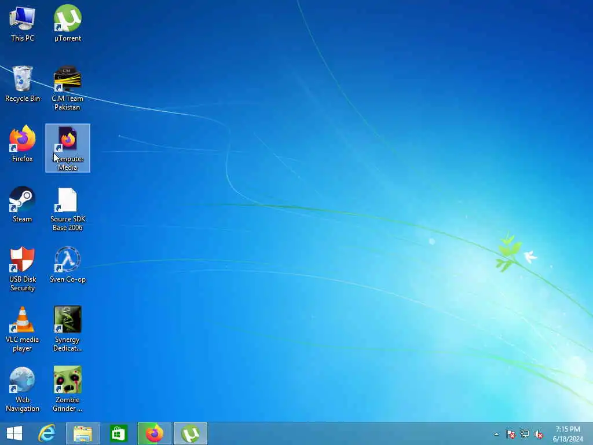This screenshot has height=445, width=593.
Task: Open the clock showing 7:15 PM
Action: pyautogui.click(x=568, y=434)
